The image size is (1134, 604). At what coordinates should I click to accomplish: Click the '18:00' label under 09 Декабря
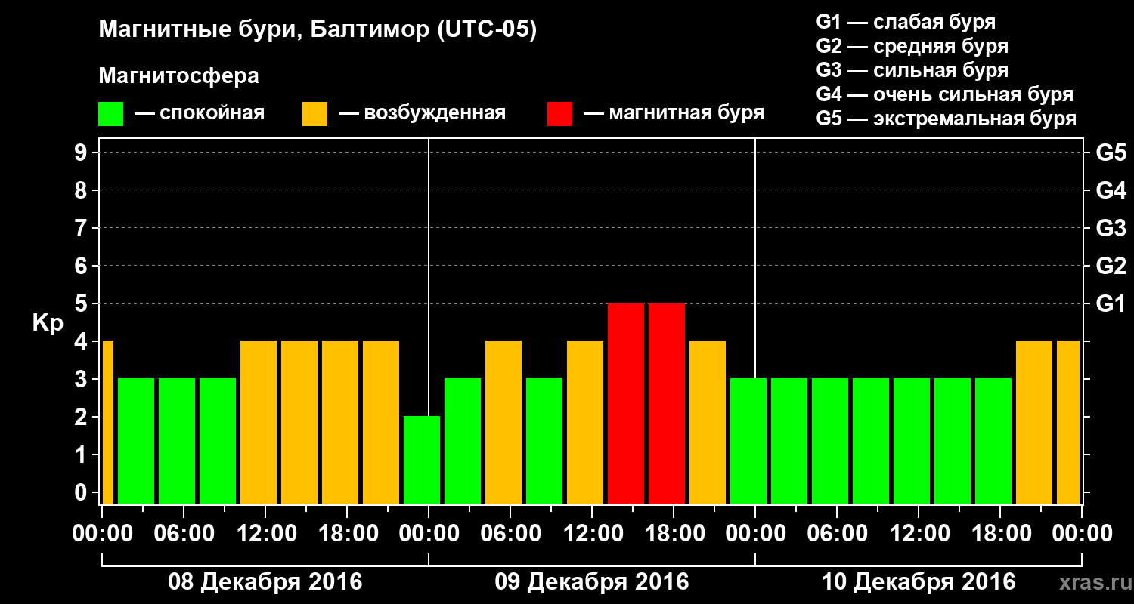[674, 534]
